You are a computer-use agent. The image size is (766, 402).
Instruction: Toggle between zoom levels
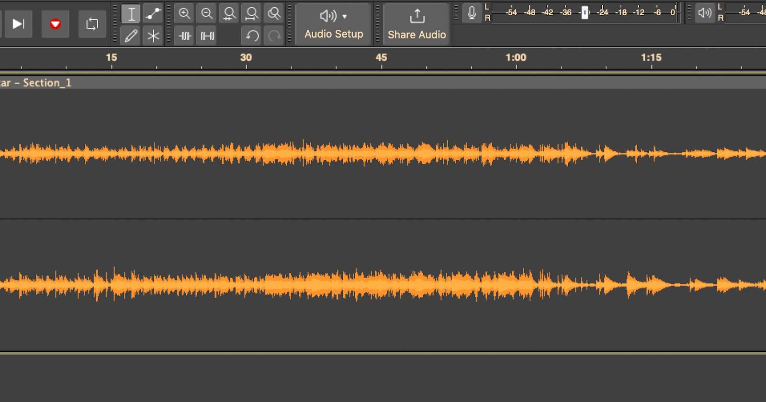coord(274,14)
